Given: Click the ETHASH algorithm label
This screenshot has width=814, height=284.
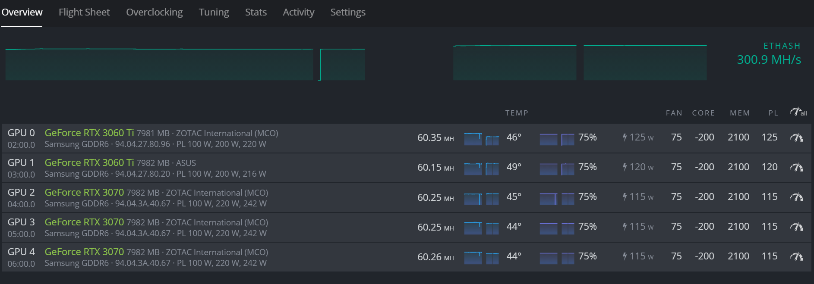Looking at the screenshot, I should (782, 46).
